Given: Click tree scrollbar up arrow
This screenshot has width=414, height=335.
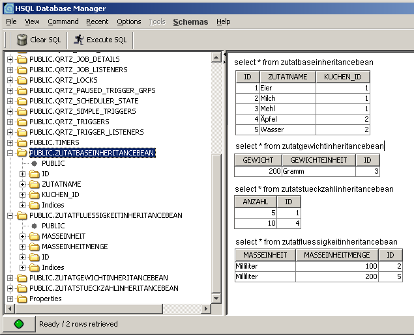Looking at the screenshot, I should point(216,57).
